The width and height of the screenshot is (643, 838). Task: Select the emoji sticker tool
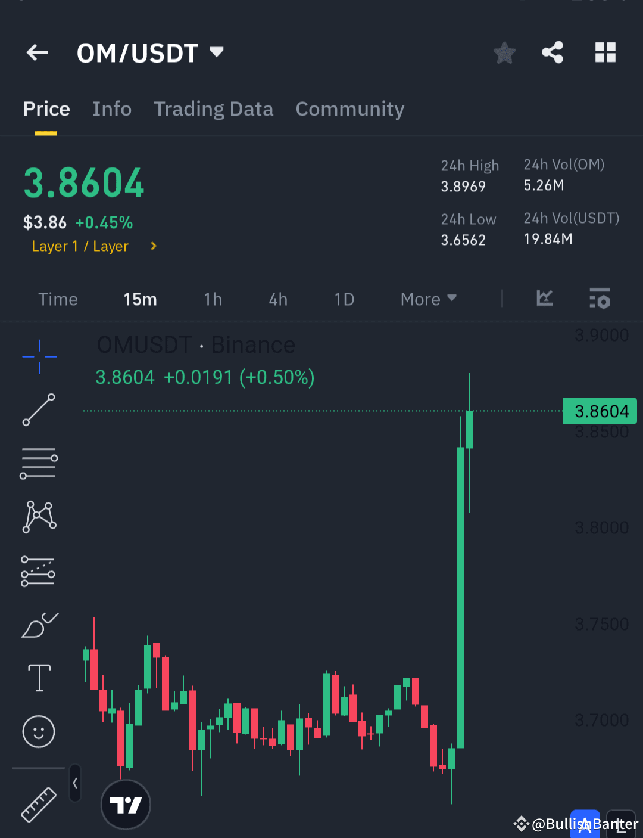[x=38, y=732]
